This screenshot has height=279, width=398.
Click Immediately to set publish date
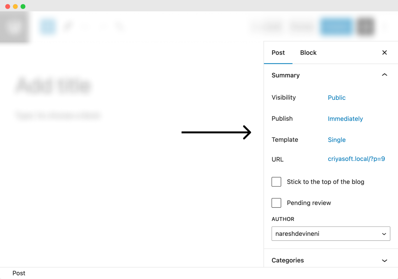coord(345,119)
